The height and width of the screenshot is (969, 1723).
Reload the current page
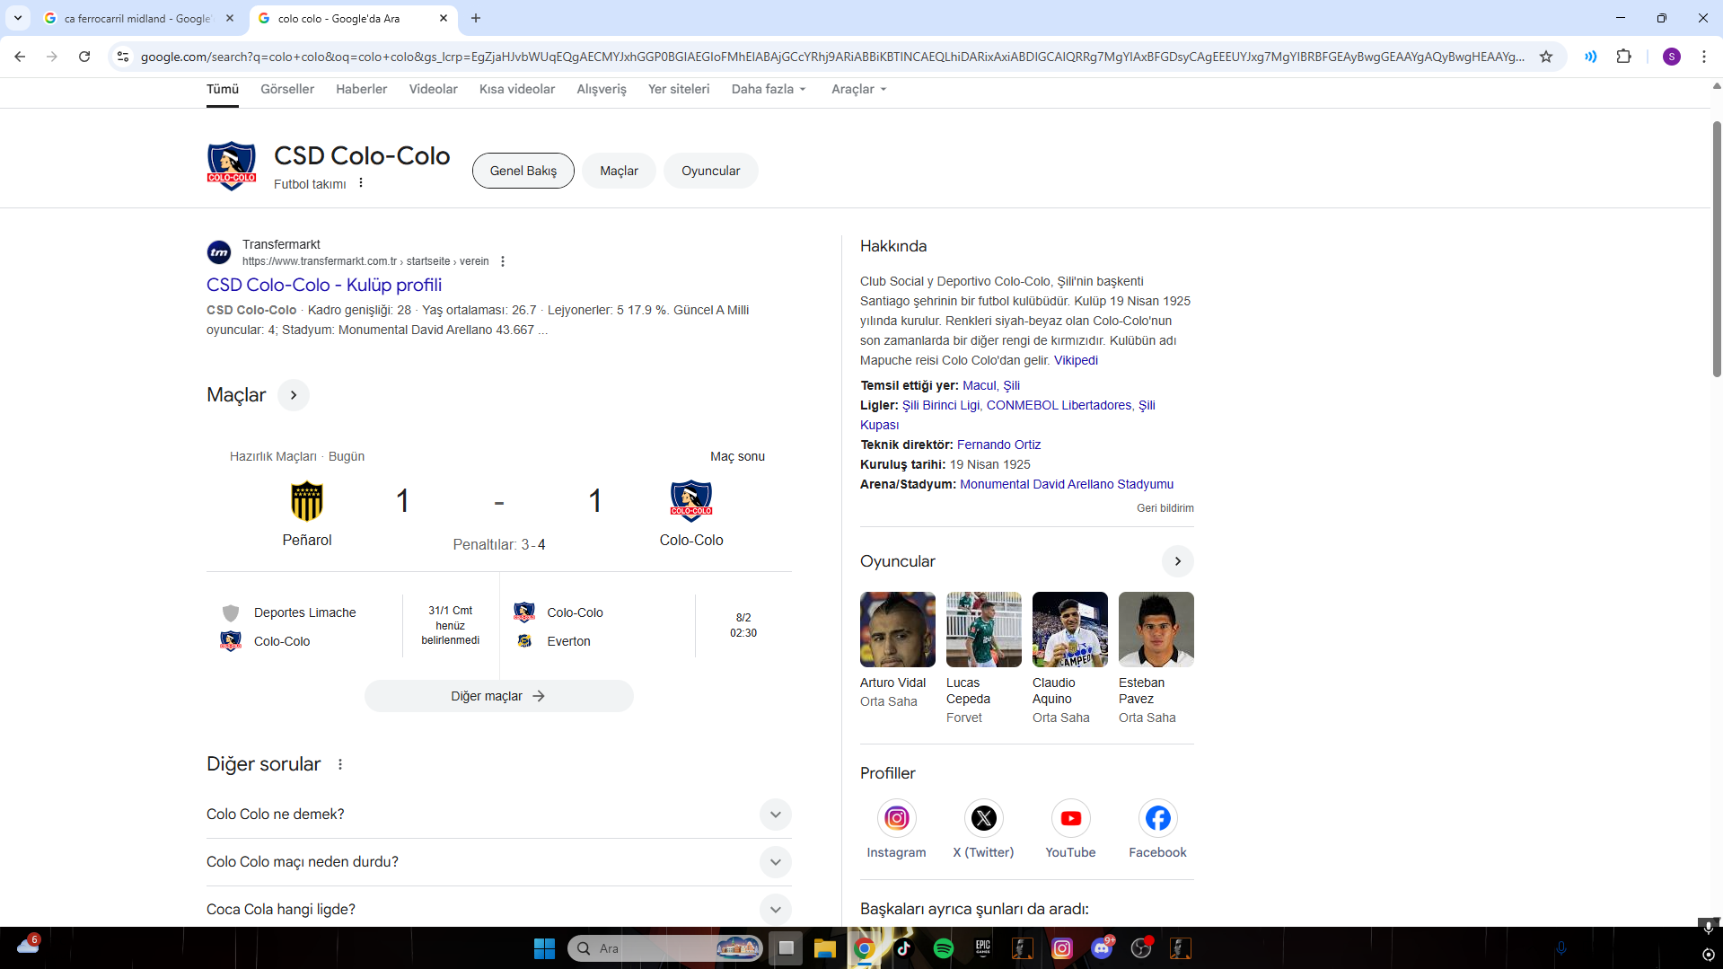[x=84, y=57]
